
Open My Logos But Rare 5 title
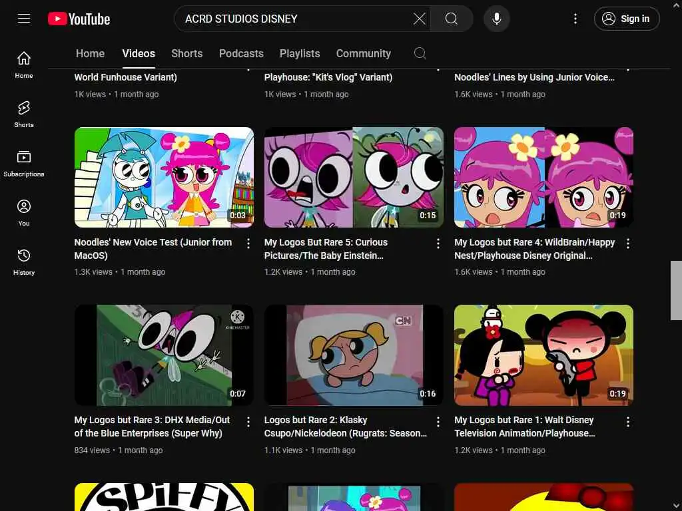click(326, 249)
